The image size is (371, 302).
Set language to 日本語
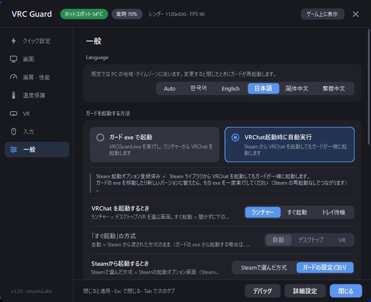(x=263, y=88)
